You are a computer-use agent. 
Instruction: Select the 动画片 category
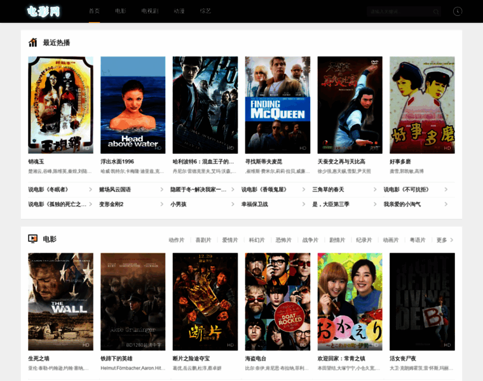[391, 240]
